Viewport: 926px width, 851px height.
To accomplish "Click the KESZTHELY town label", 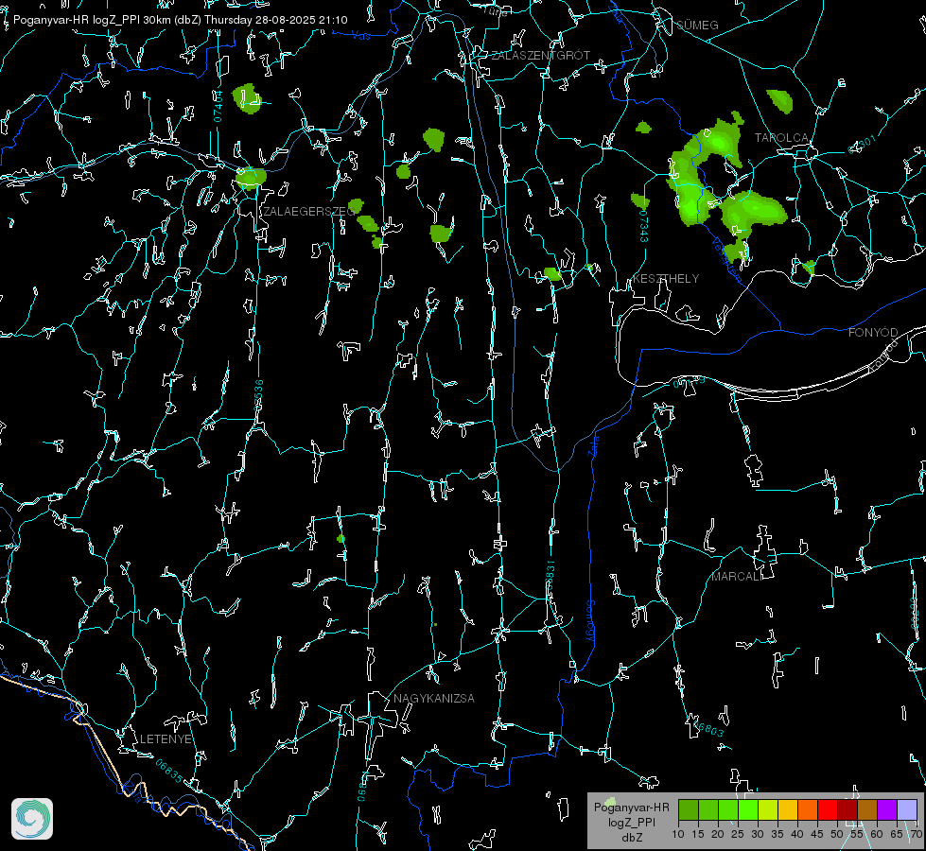I will pyautogui.click(x=666, y=278).
